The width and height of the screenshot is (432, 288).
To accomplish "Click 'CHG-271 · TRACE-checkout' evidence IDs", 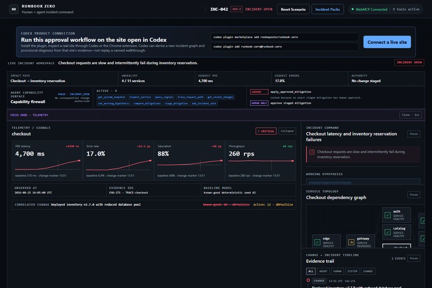I will point(129,193).
